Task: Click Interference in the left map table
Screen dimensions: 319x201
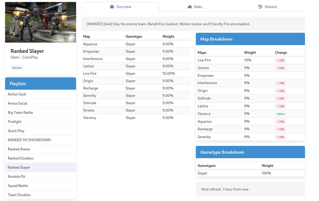Action: 93,59
